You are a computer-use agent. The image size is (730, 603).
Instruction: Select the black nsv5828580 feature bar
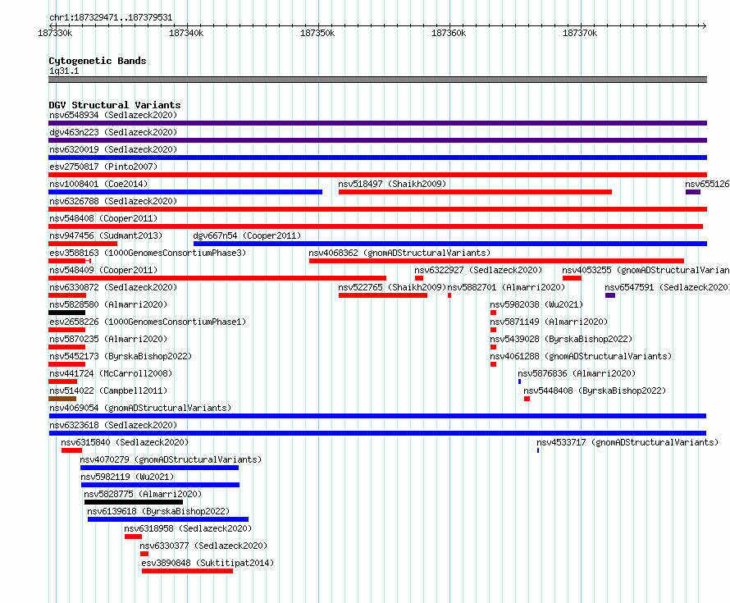tap(67, 313)
